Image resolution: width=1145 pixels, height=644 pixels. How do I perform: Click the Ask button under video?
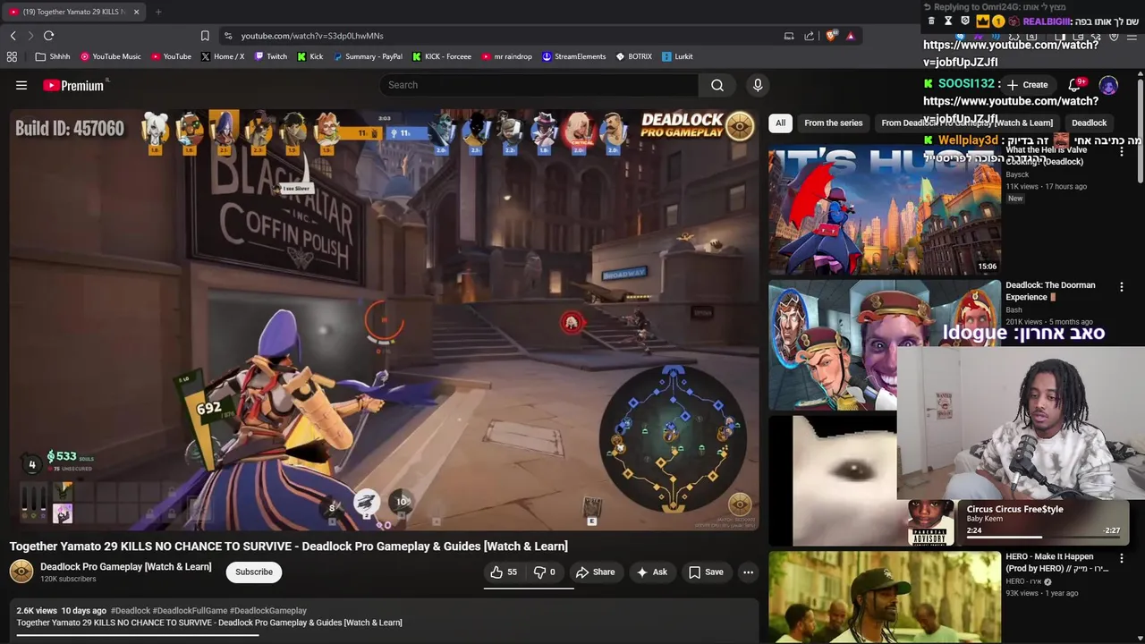[651, 572]
